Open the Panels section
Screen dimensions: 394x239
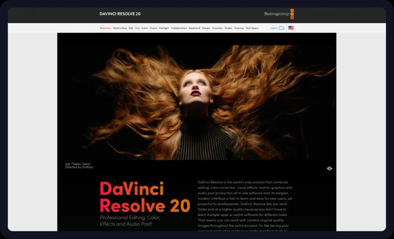[x=206, y=28]
